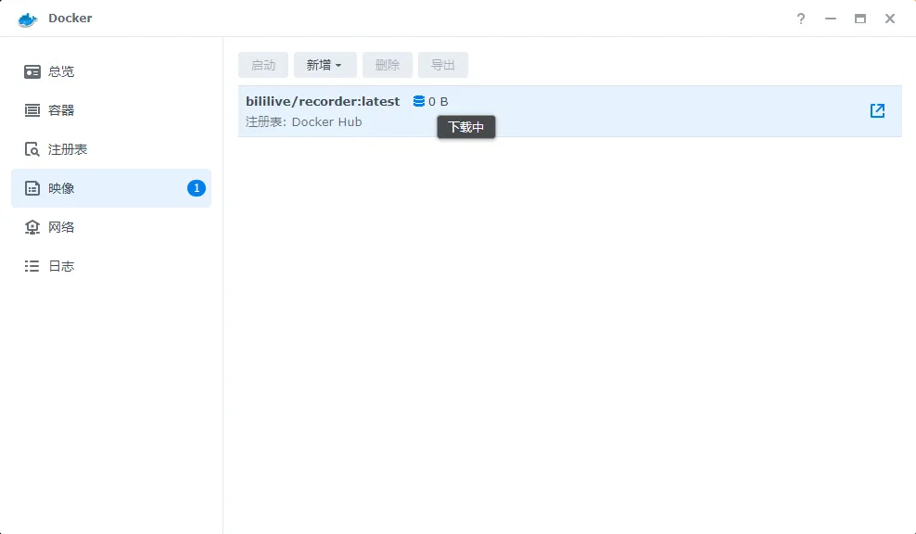Click the 注册表: Docker Hub text
916x534 pixels.
[x=304, y=122]
